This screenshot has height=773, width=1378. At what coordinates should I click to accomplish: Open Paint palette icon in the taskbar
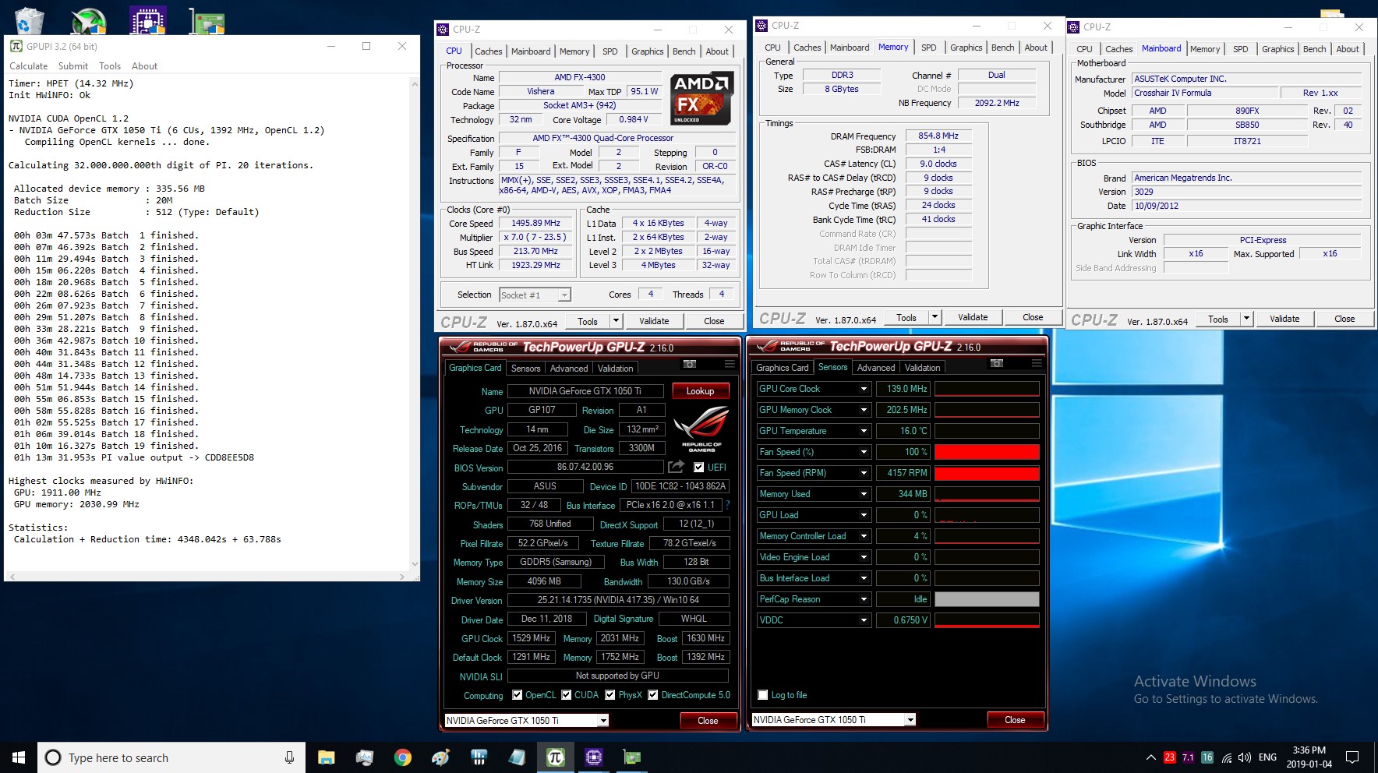tap(440, 757)
